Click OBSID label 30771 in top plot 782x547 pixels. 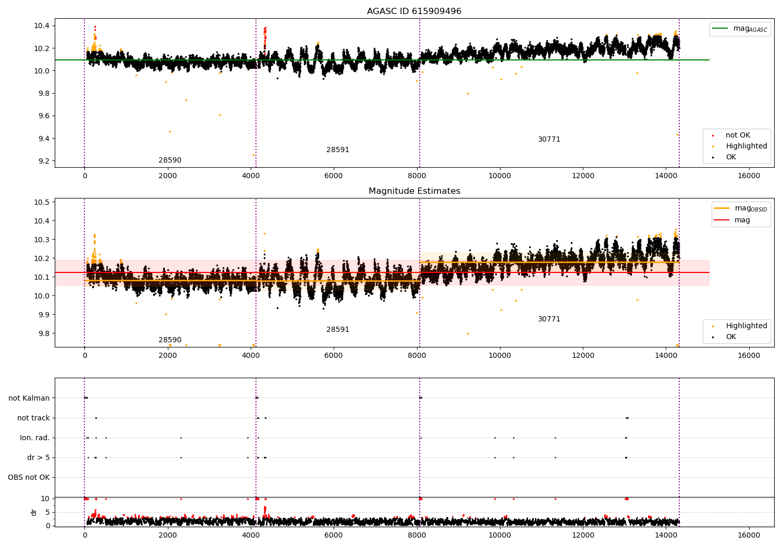point(549,140)
